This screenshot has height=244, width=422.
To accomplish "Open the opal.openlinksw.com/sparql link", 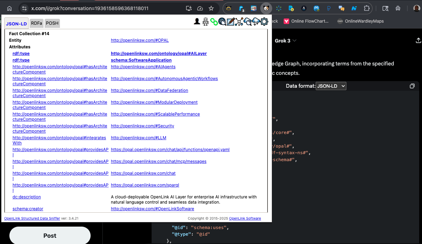I will click(145, 185).
